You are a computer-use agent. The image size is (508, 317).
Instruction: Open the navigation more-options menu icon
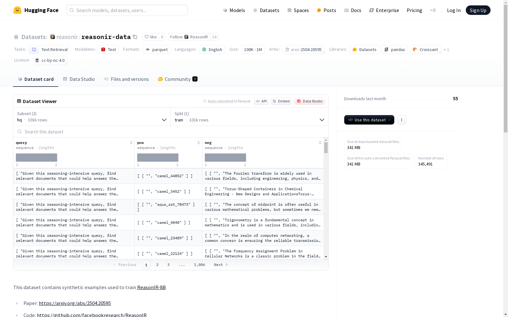coord(433,10)
